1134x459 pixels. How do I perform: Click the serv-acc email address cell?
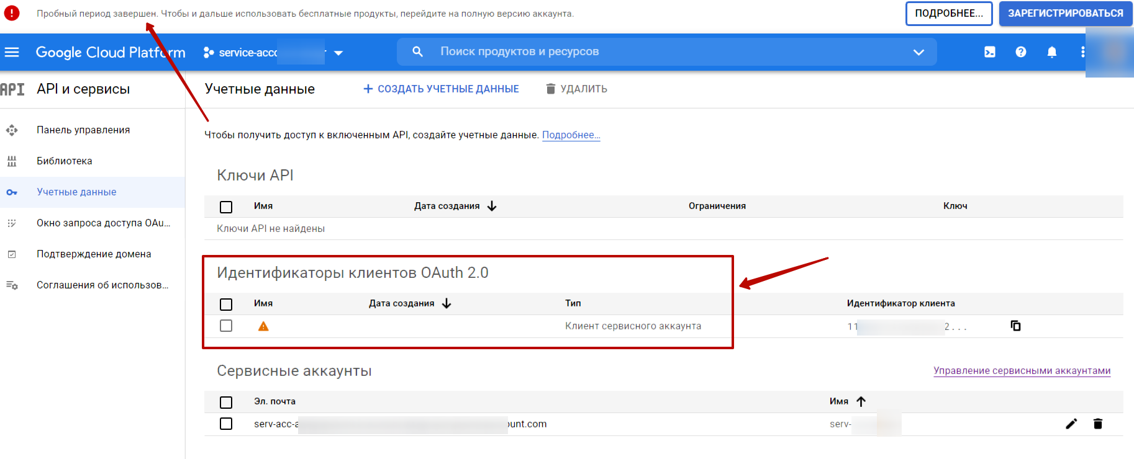400,424
